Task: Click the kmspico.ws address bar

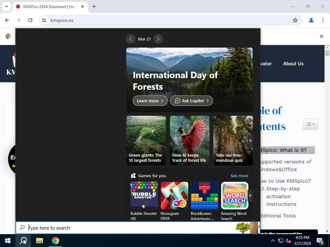Action: (x=168, y=20)
